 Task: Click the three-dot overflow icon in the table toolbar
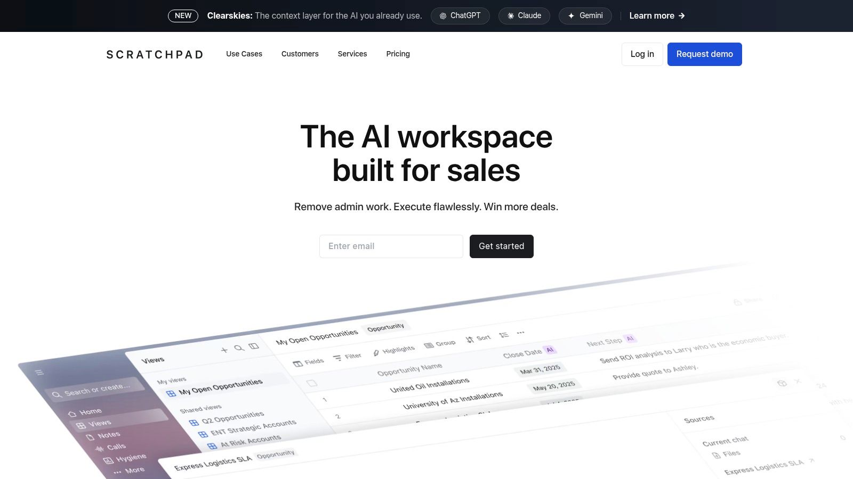pos(521,333)
